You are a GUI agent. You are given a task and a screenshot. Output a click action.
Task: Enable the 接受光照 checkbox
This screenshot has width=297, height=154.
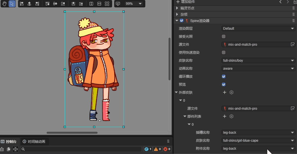click(224, 37)
